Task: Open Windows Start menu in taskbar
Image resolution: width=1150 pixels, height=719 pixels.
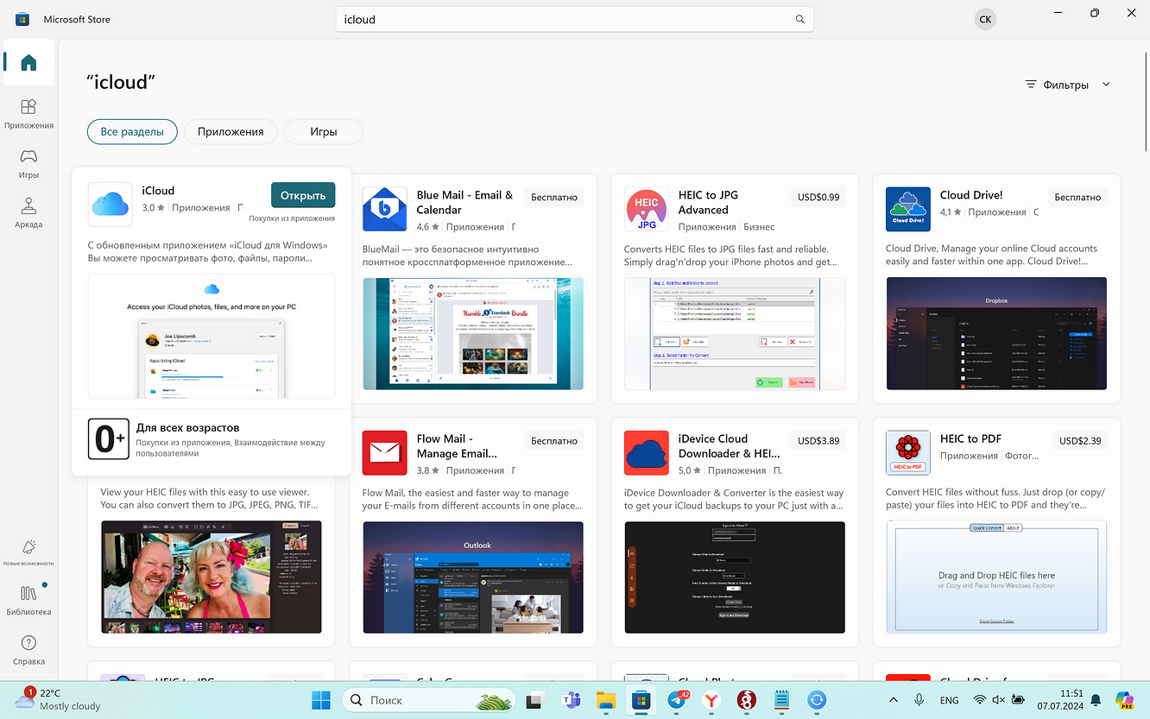Action: [x=320, y=700]
